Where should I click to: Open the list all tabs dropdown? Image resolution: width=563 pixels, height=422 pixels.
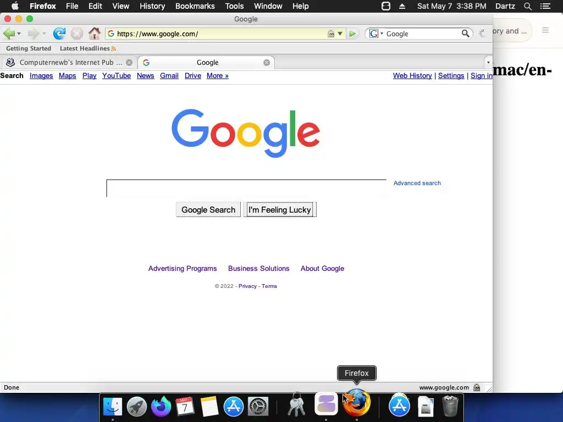[488, 63]
